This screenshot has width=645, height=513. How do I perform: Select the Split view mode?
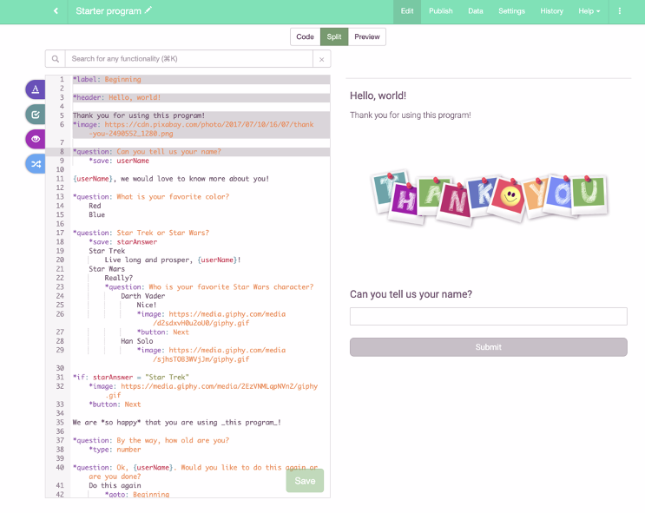point(334,36)
